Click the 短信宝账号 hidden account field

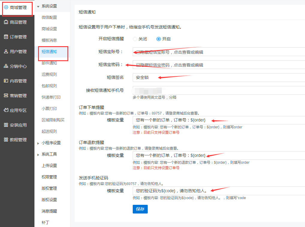219,52
